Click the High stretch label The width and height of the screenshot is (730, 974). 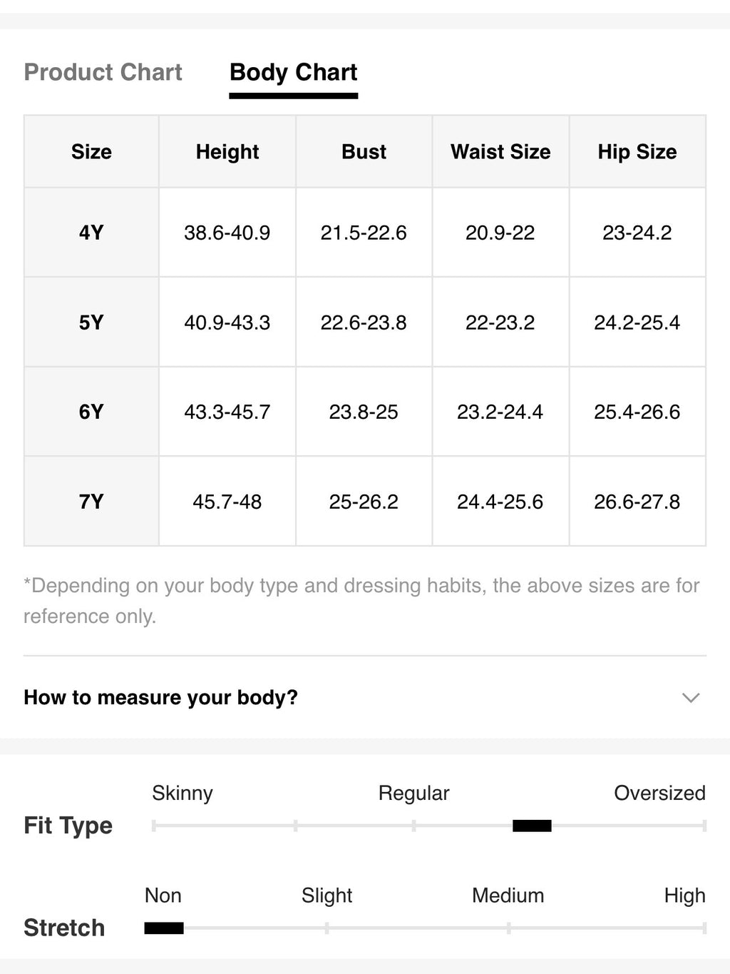[x=684, y=896]
